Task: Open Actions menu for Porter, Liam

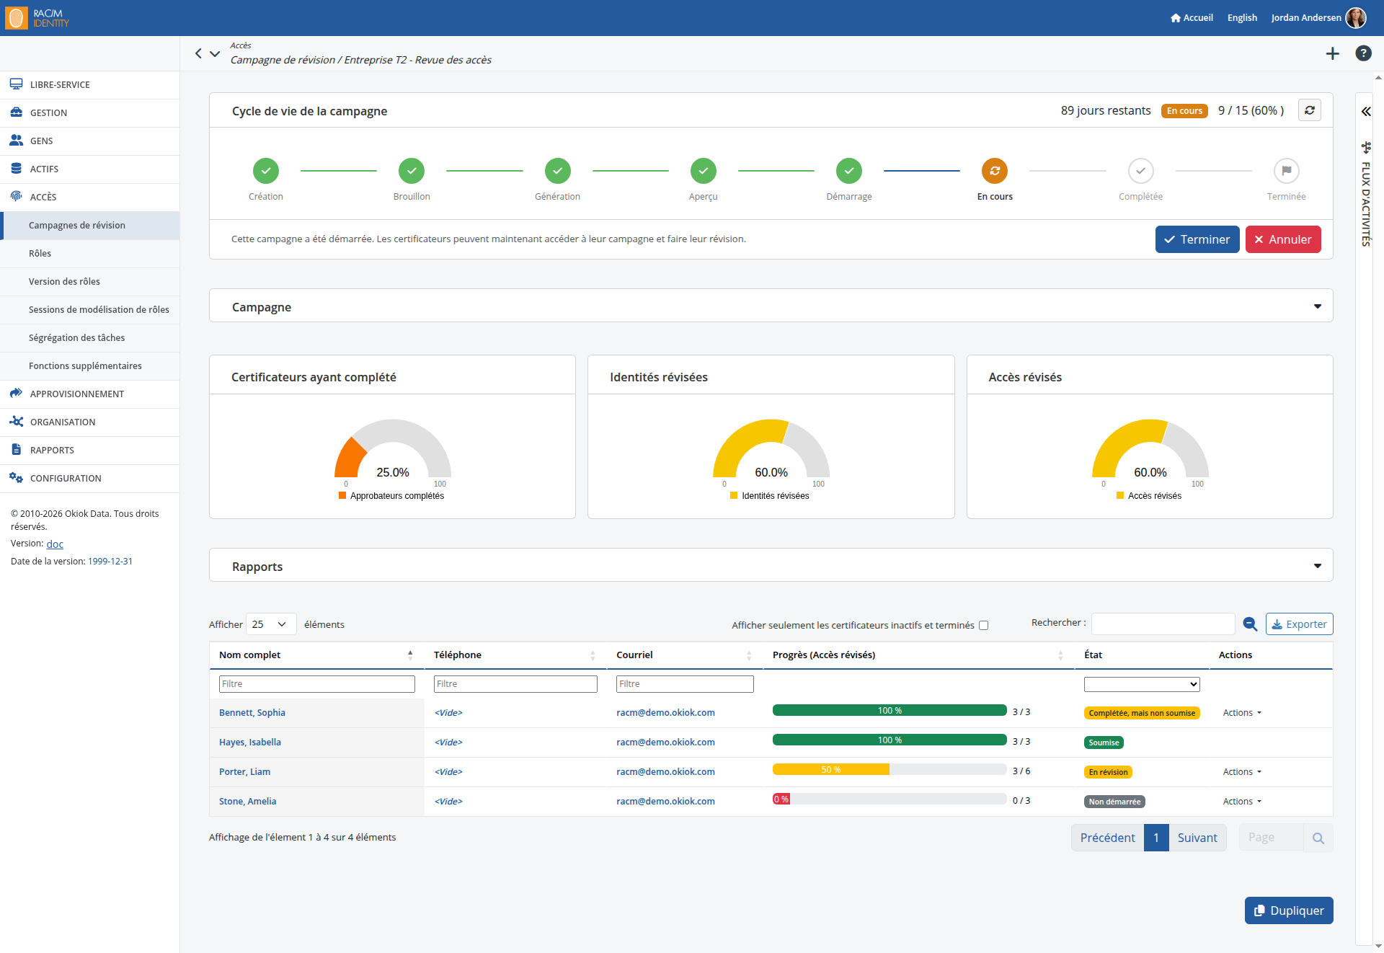Action: click(x=1242, y=772)
